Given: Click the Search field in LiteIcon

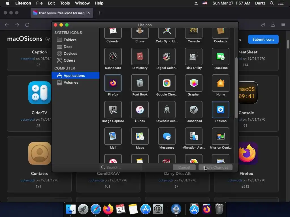Looking at the screenshot, I should pos(121,167).
